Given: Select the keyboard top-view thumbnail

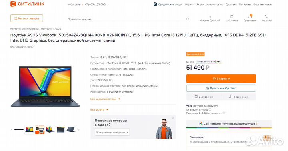Looking at the screenshot, I should click(x=61, y=129).
